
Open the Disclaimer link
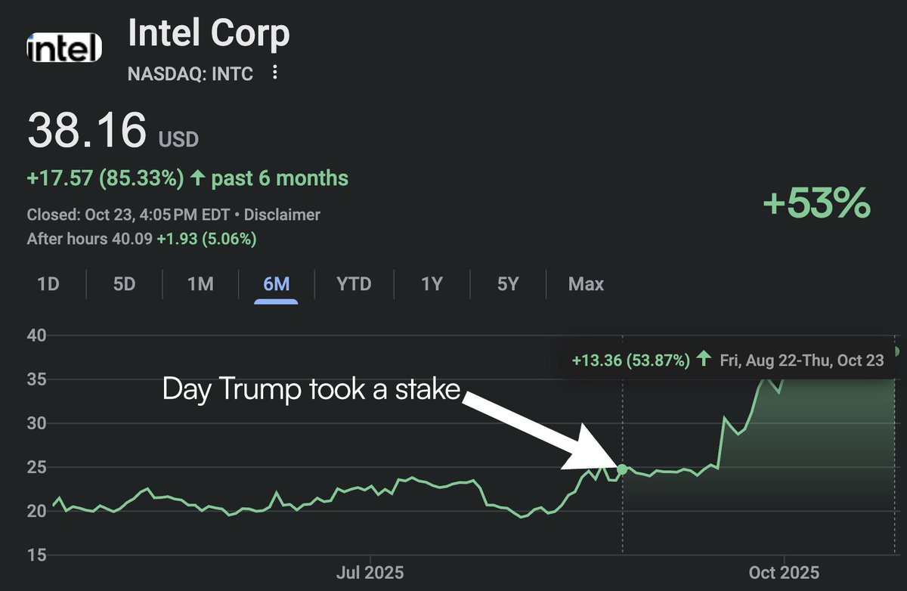pyautogui.click(x=283, y=215)
